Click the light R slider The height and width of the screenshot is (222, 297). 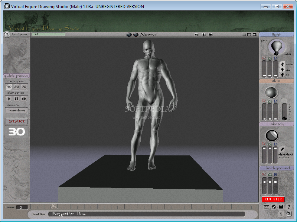264,69
